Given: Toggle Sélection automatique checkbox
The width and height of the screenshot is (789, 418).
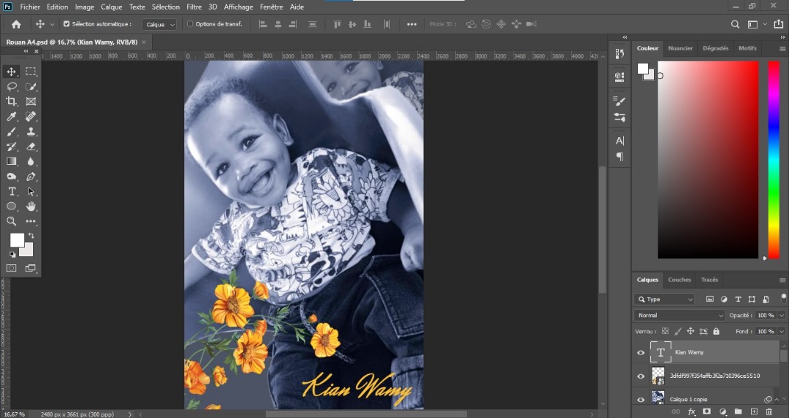Looking at the screenshot, I should (66, 24).
